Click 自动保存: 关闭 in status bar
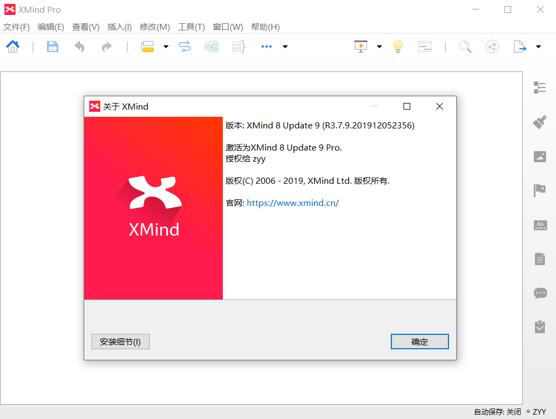 [497, 412]
